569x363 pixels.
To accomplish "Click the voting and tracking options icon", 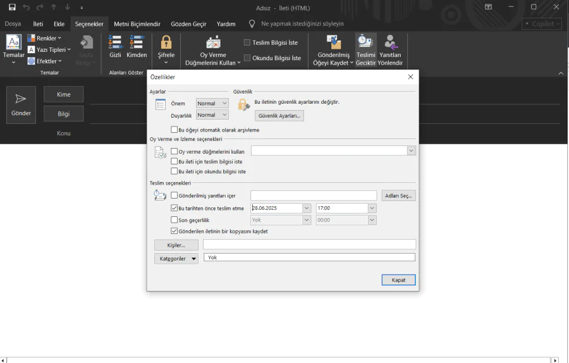I will [161, 152].
